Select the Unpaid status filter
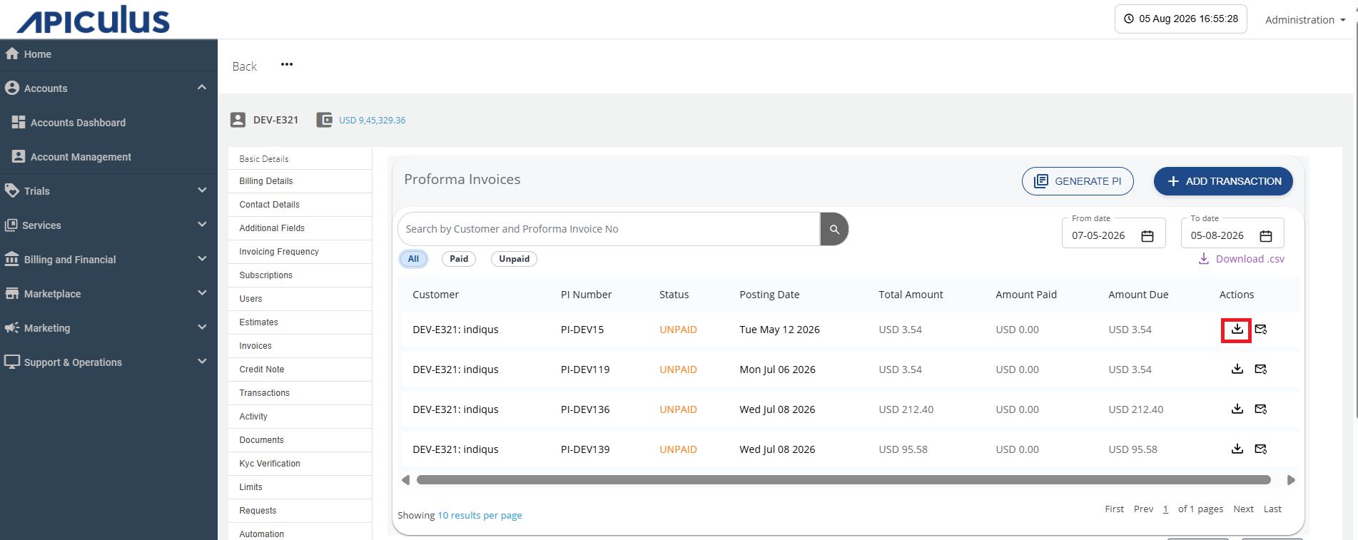Image resolution: width=1358 pixels, height=540 pixels. coord(514,259)
